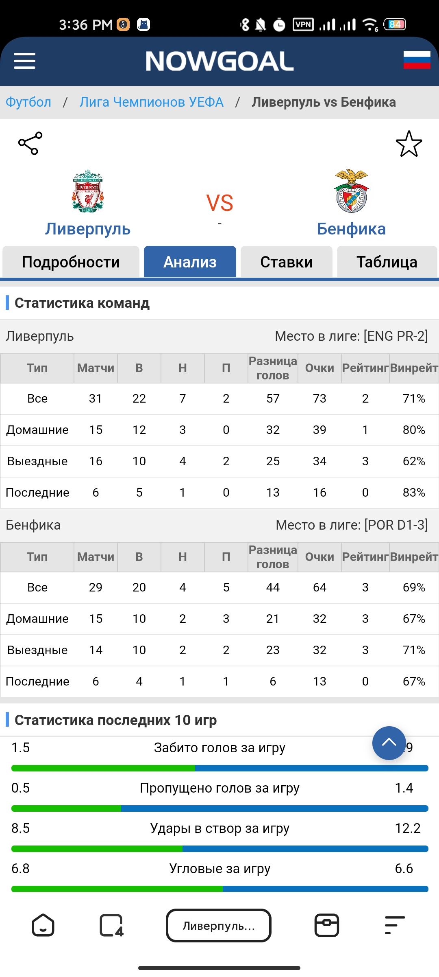The width and height of the screenshot is (439, 977).
Task: Switch to the Ставки tab
Action: [287, 262]
